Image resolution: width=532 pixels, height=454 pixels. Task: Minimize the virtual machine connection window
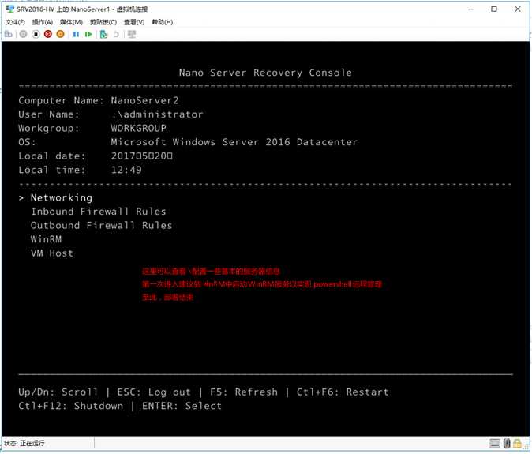[470, 9]
